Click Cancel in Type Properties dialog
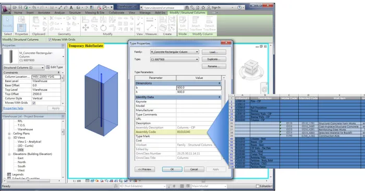The height and width of the screenshot is (191, 365). (194, 169)
